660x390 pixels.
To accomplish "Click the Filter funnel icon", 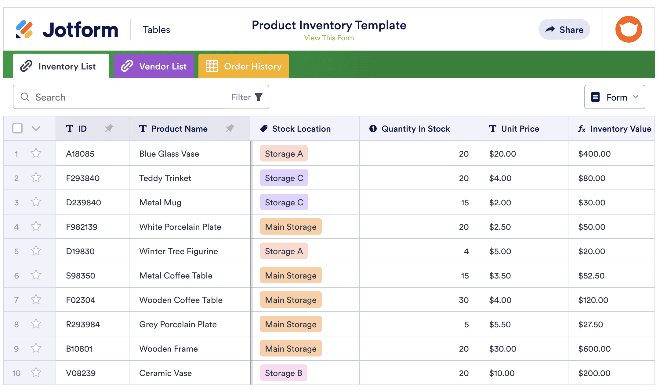I will 259,97.
